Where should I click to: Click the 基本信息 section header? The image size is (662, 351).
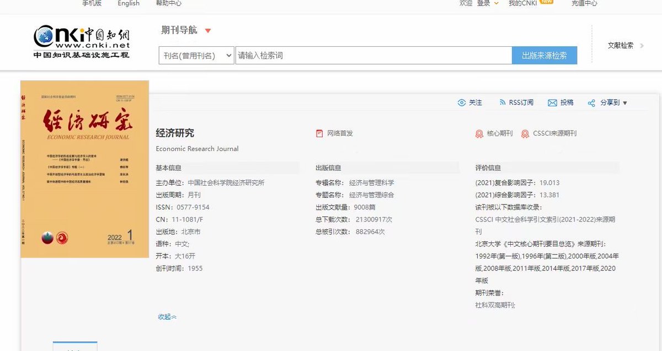169,168
